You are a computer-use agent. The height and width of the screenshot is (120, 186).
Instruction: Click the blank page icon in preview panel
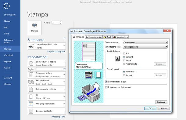tap(98, 75)
